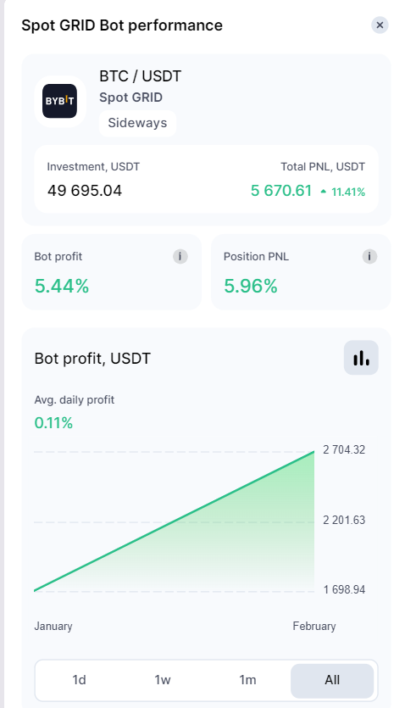Open the Position PNL info icon

click(x=369, y=256)
